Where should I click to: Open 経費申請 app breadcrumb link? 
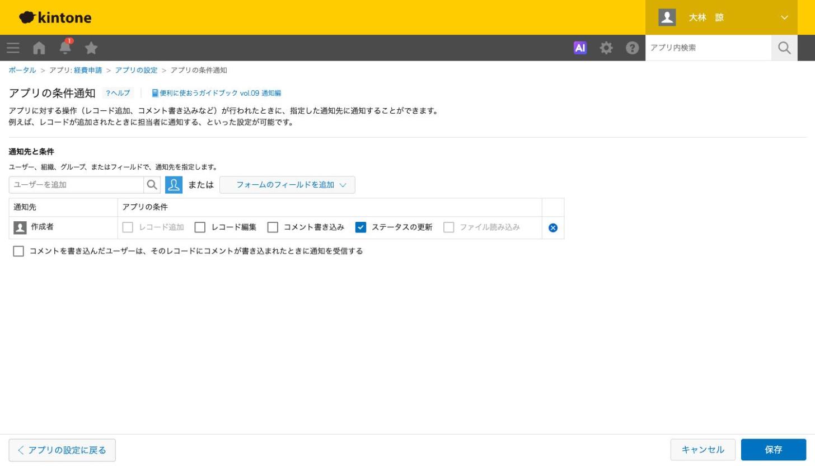(x=88, y=70)
